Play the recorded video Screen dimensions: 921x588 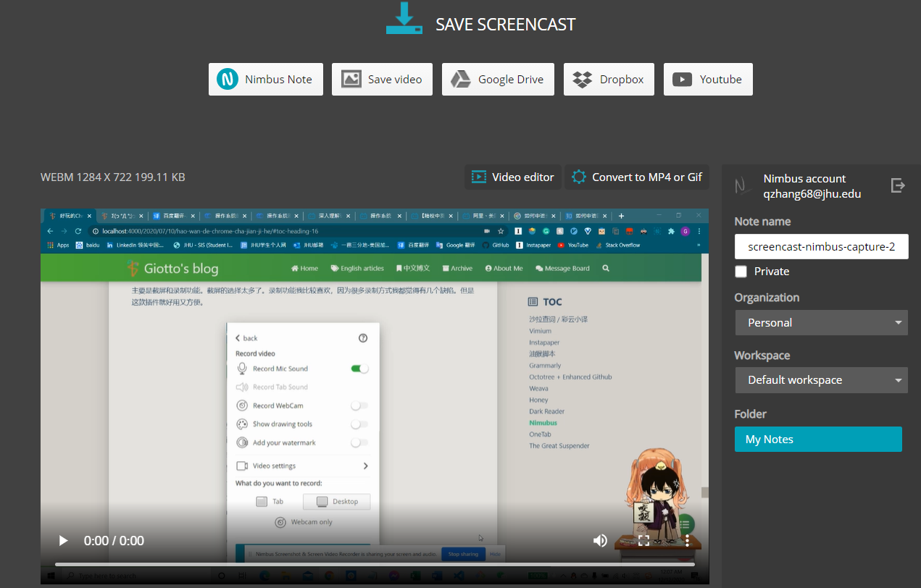click(63, 540)
